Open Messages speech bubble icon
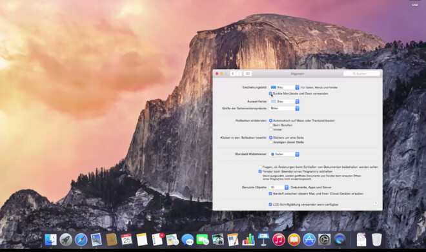The width and height of the screenshot is (426, 252). [x=187, y=240]
